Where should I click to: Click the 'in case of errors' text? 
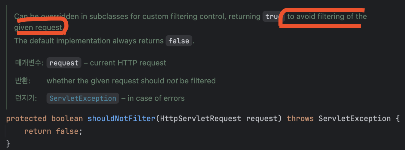tap(156, 98)
